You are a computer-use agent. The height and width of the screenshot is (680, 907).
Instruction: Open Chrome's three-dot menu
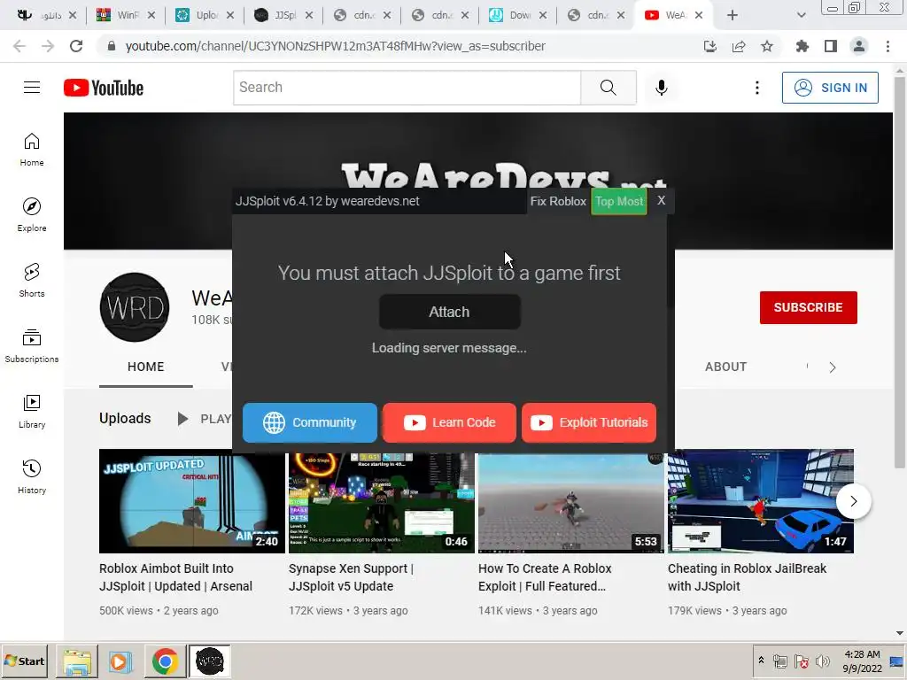point(888,46)
